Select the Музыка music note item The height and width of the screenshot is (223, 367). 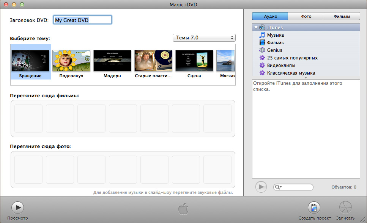[x=262, y=35]
